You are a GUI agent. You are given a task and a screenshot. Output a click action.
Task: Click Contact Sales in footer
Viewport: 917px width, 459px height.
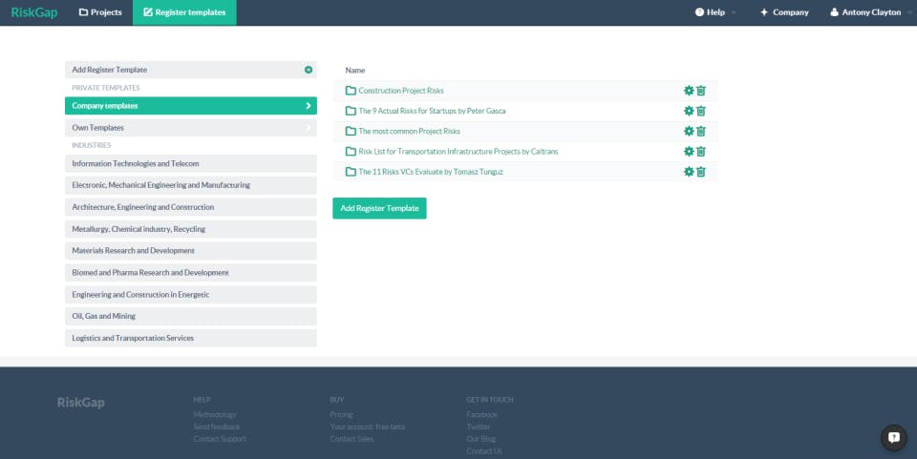point(352,439)
